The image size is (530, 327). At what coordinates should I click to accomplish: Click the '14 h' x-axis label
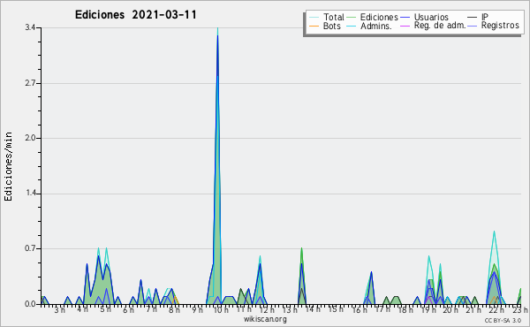click(313, 309)
